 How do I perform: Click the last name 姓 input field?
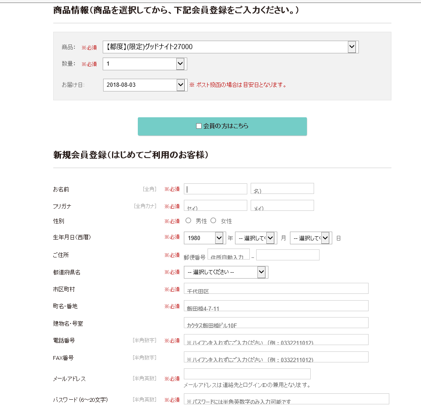pyautogui.click(x=216, y=189)
